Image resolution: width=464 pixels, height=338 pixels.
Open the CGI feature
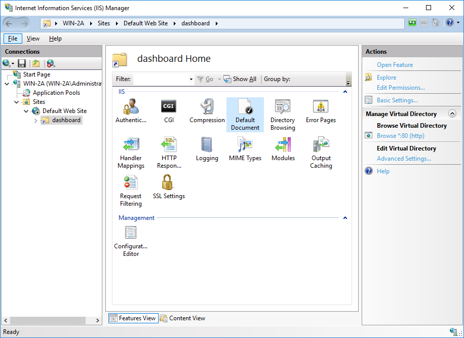169,107
